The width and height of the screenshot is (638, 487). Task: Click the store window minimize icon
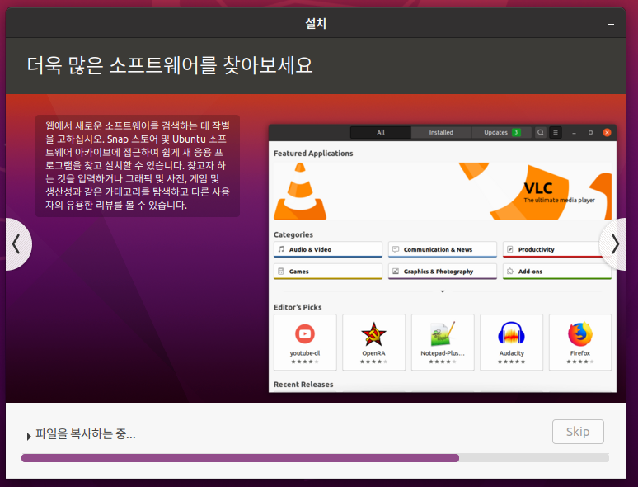(x=575, y=133)
